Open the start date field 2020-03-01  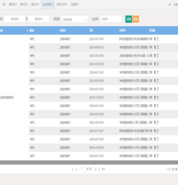[x=15, y=19]
